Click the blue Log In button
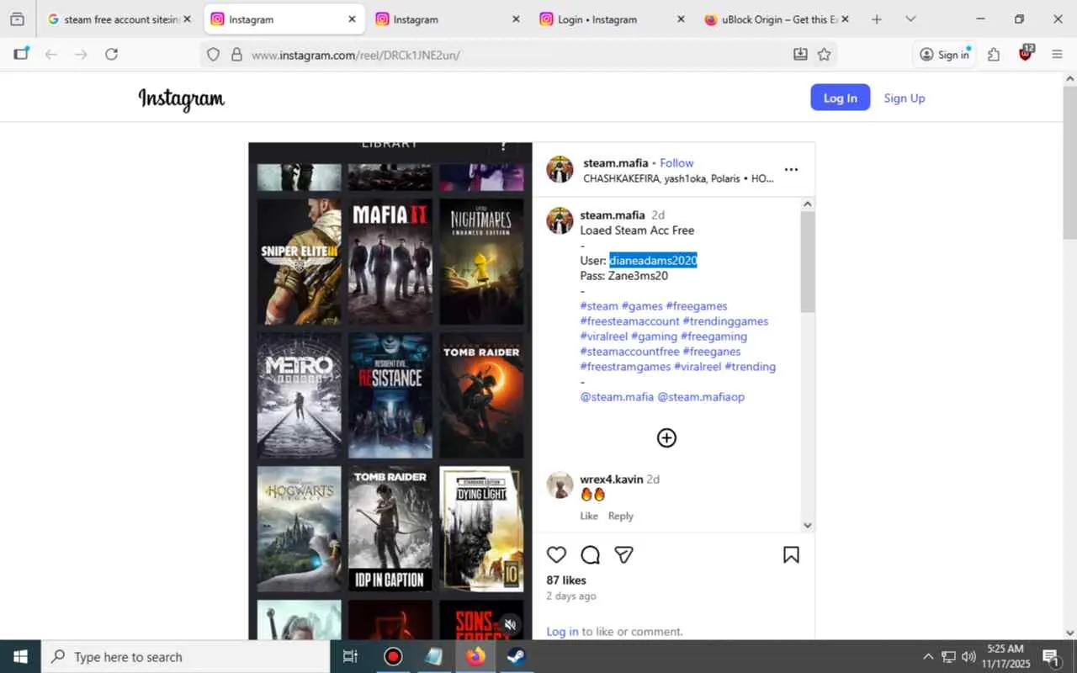Image resolution: width=1077 pixels, height=673 pixels. (840, 98)
